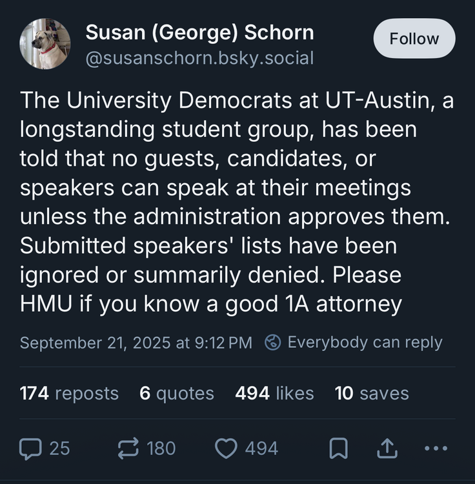Click the "Everybody can reply" label
475x484 pixels.
click(365, 342)
